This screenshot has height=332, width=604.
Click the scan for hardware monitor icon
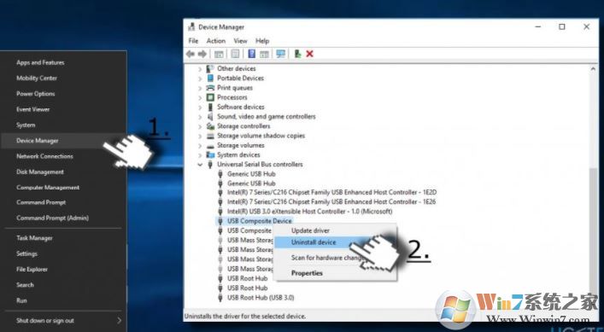(x=280, y=55)
